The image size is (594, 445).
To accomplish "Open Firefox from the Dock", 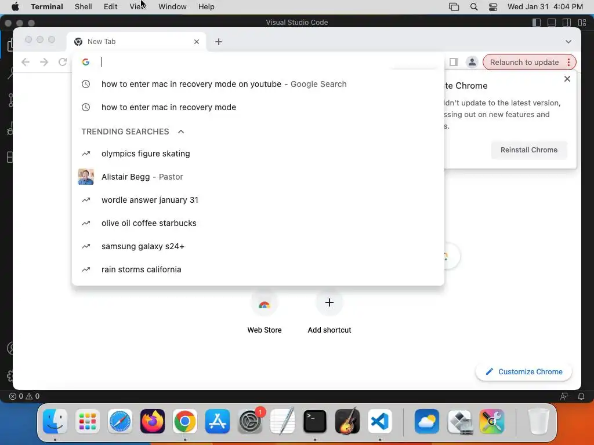I will tap(153, 421).
